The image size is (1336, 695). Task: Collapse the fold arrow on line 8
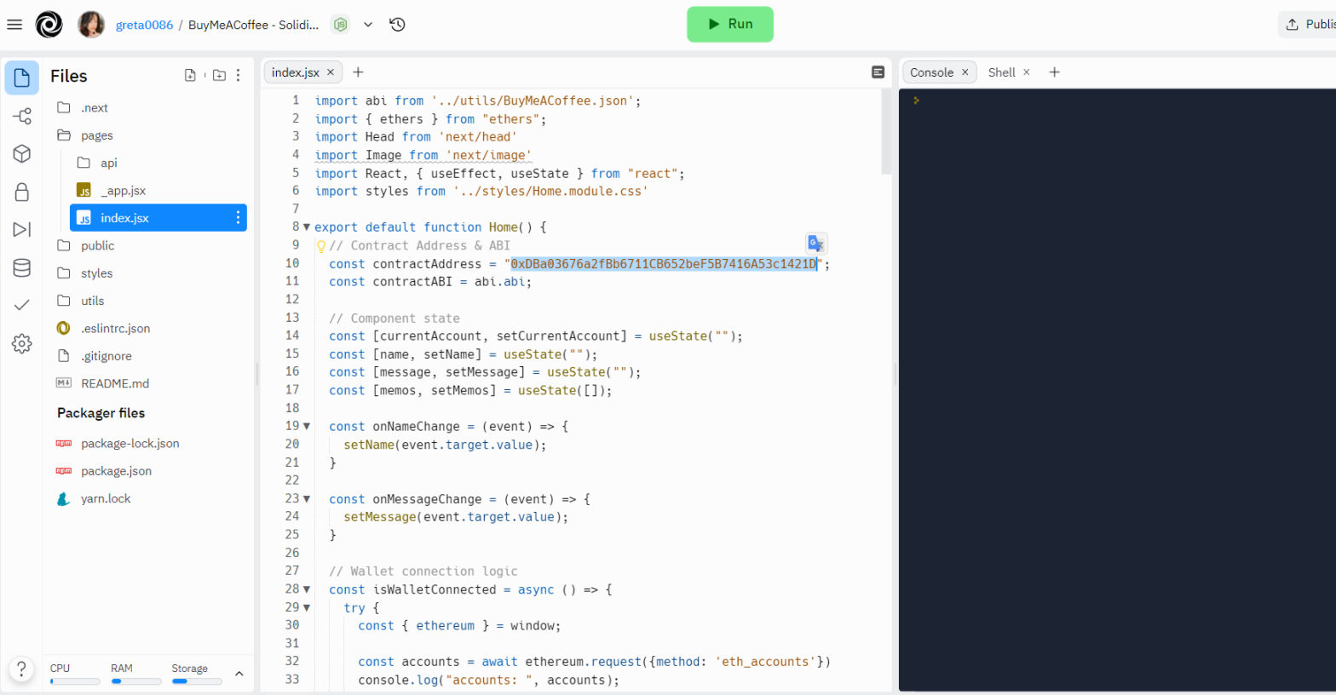(307, 227)
